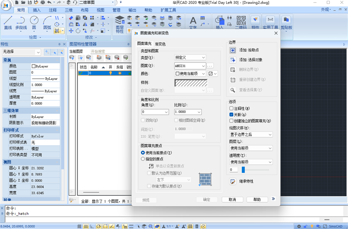Uncheck the Associative checkbox

(231, 114)
